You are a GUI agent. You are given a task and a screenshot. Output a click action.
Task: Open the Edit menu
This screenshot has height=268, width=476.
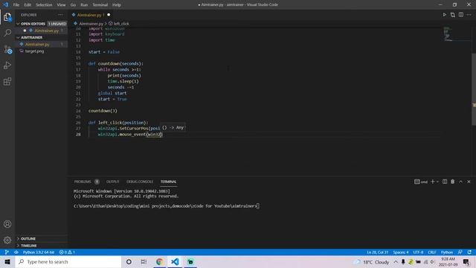coord(28,4)
